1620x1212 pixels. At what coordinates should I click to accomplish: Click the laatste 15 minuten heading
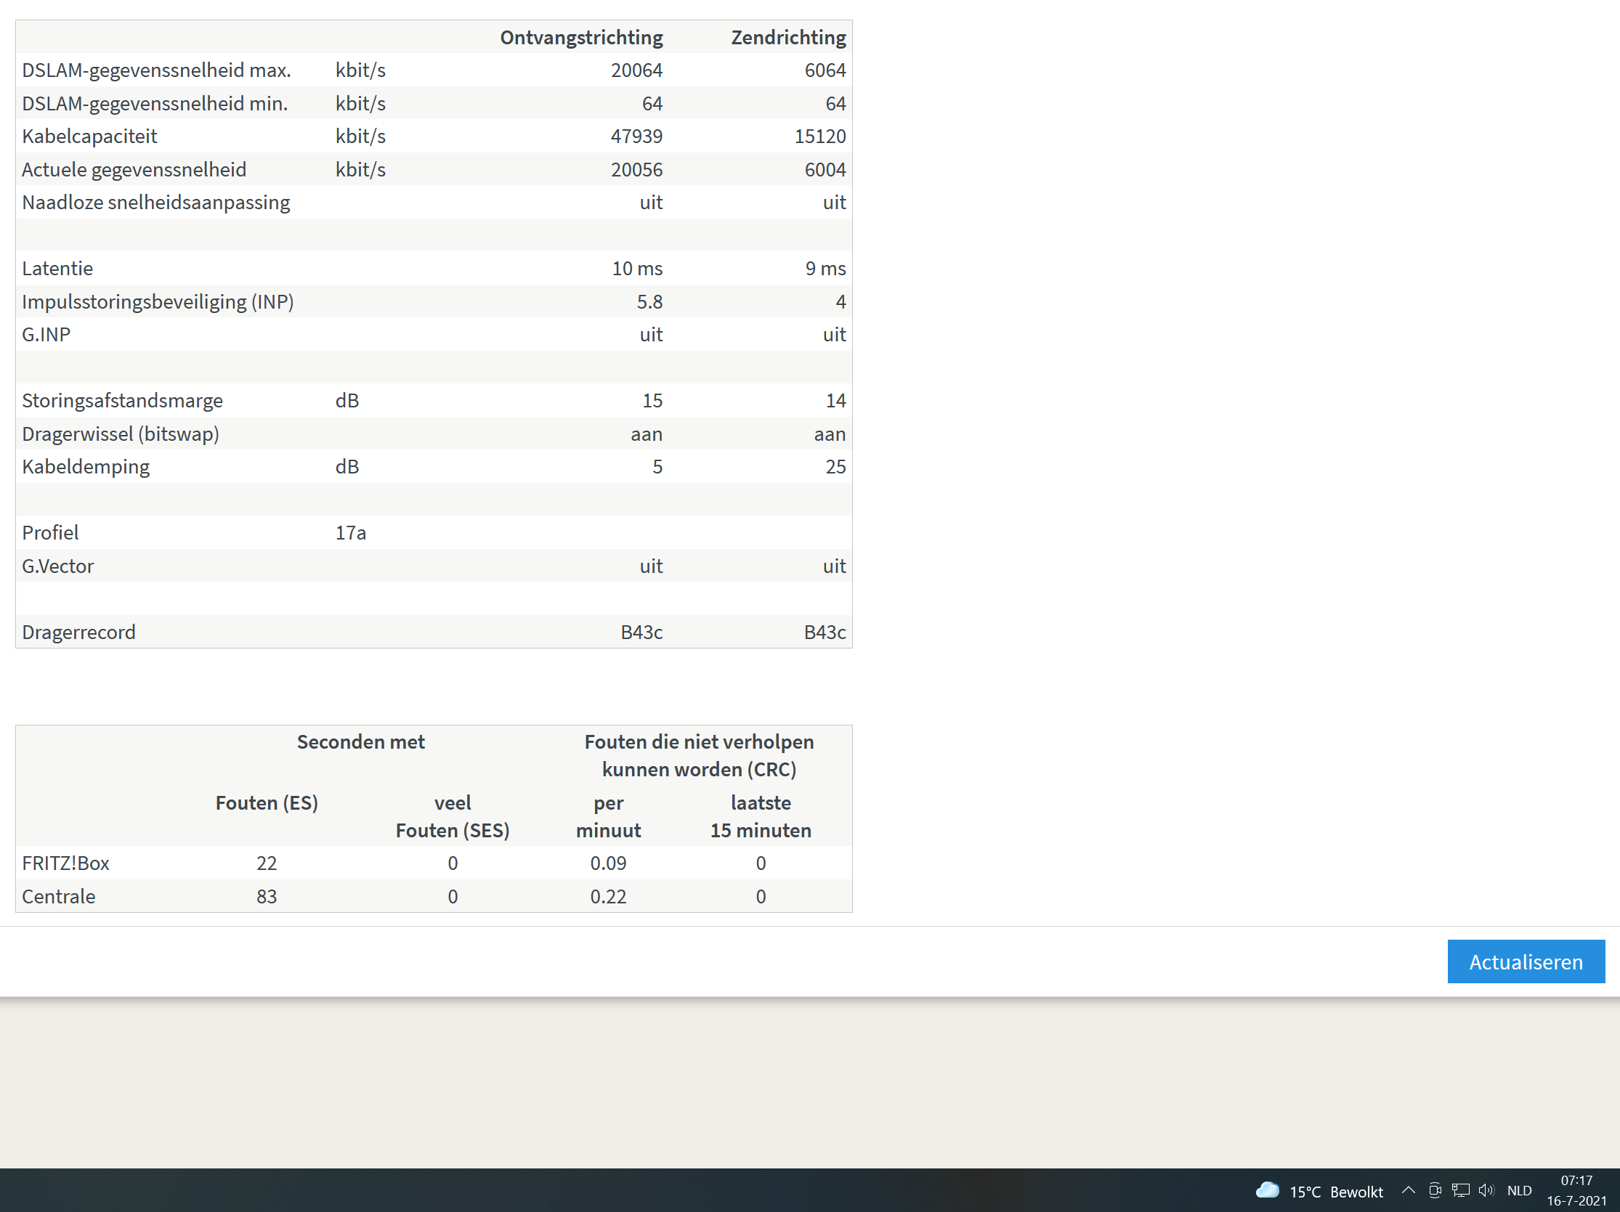(x=760, y=817)
